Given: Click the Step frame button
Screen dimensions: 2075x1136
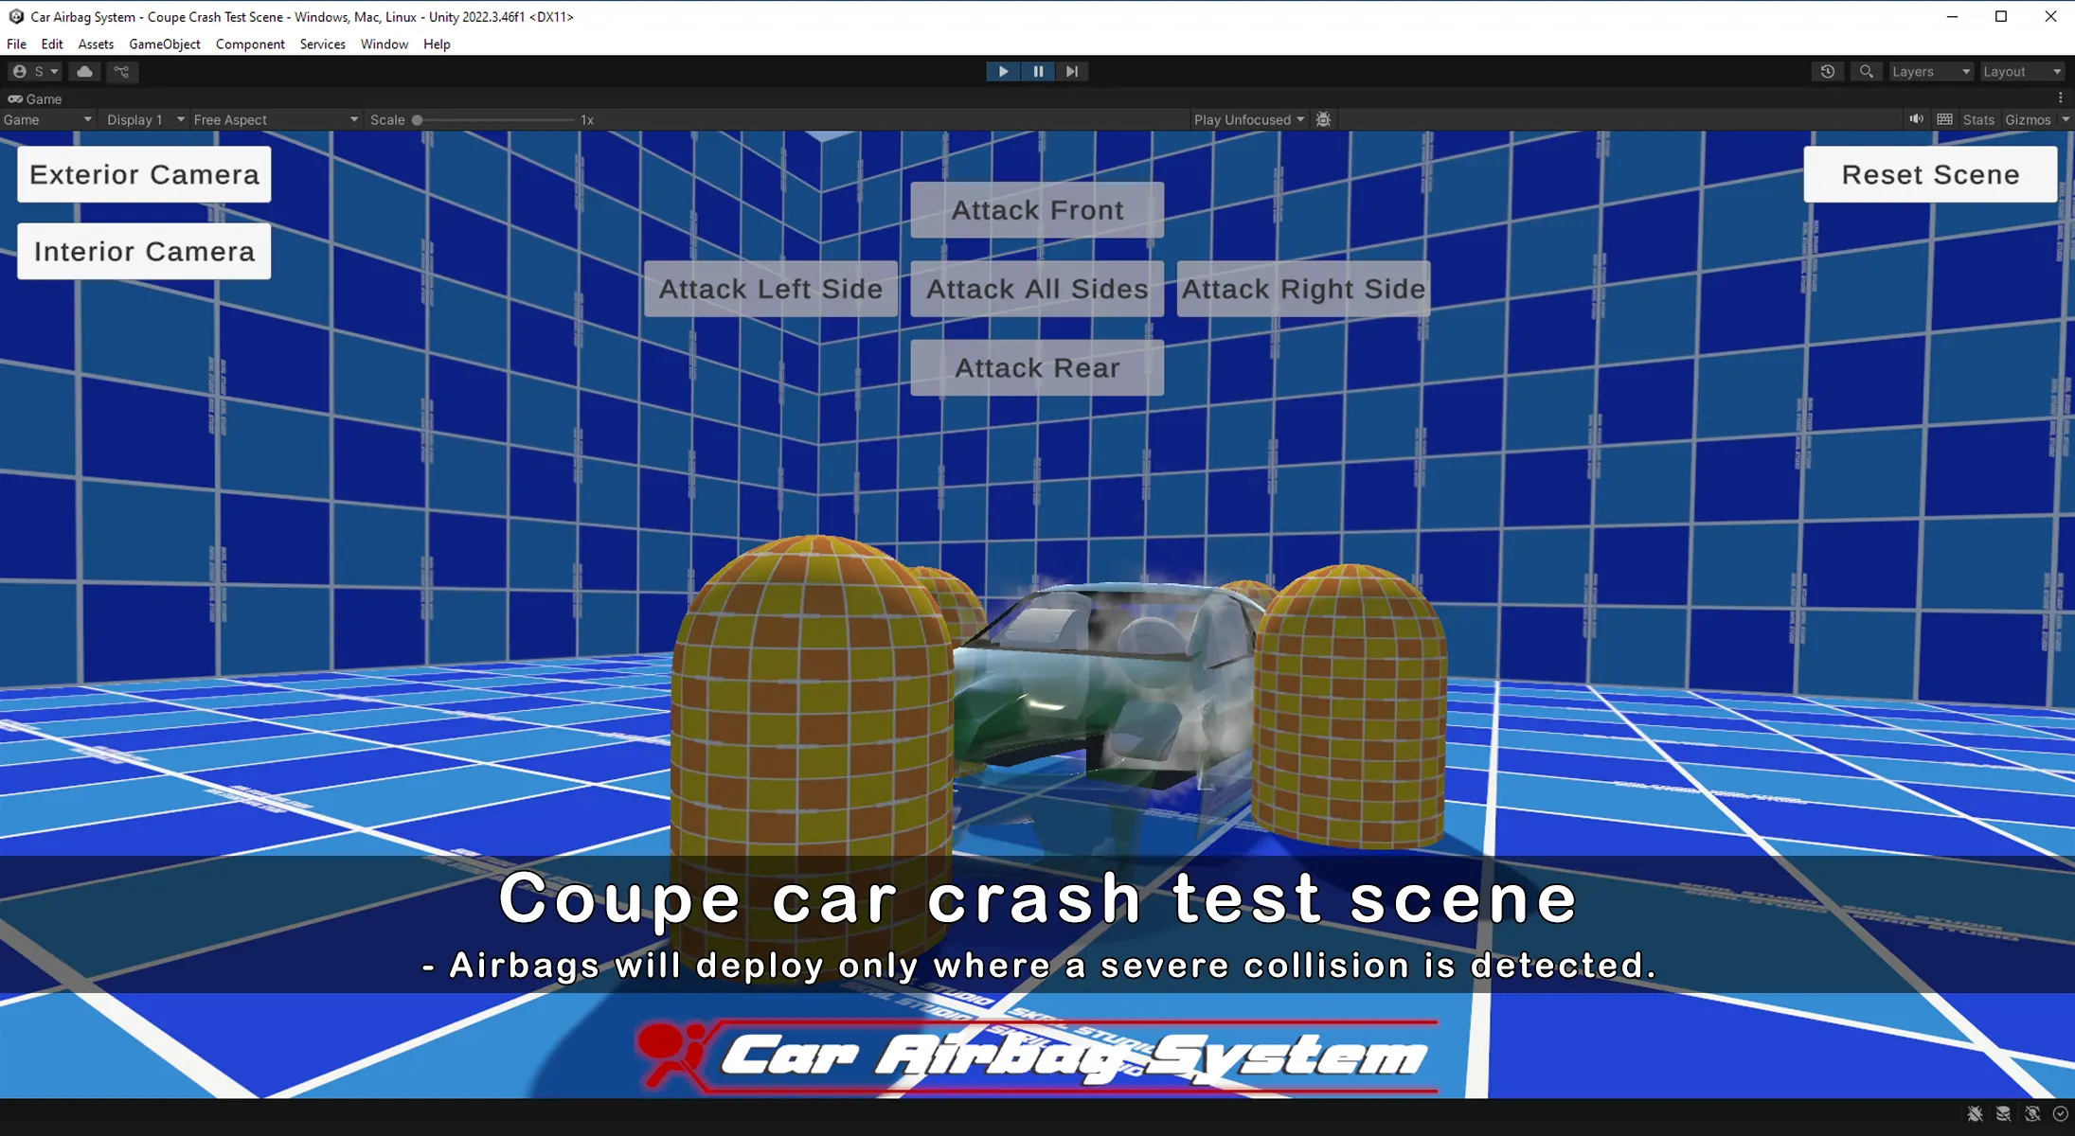Looking at the screenshot, I should pos(1071,72).
